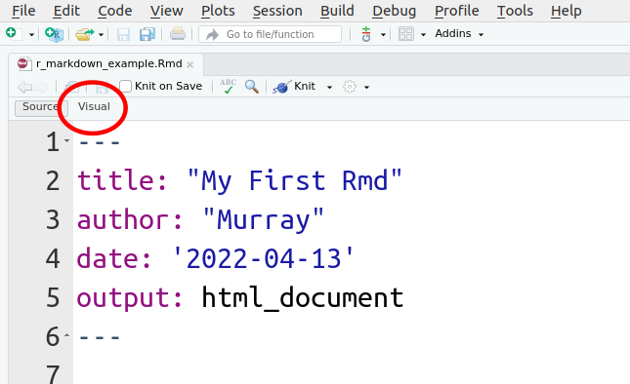Click the back navigation arrow icon
This screenshot has width=630, height=384.
tap(25, 87)
